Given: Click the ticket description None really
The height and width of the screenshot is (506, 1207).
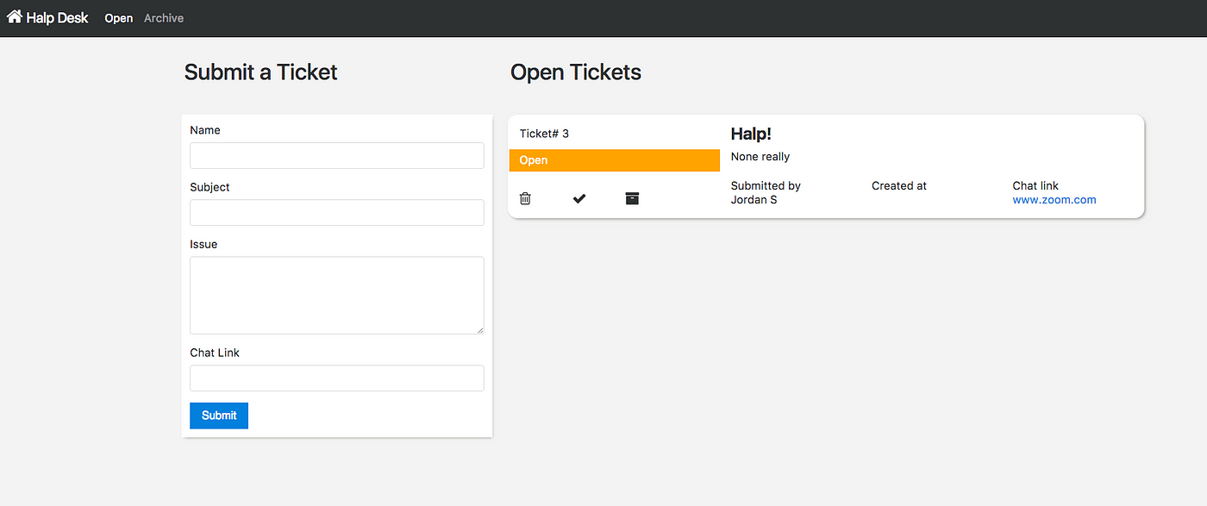Looking at the screenshot, I should click(760, 157).
